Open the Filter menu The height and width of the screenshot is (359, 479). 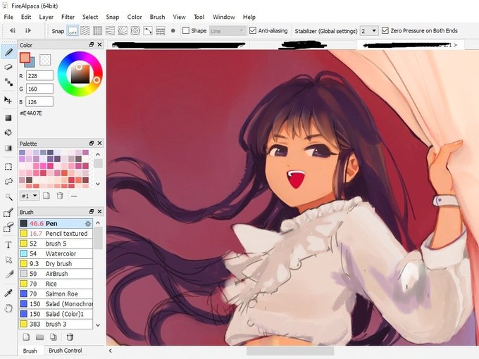[68, 17]
